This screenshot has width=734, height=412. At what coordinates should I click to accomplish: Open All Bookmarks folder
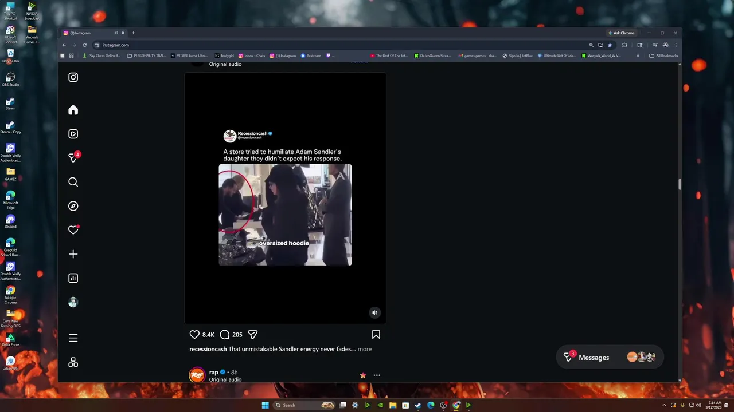(663, 56)
